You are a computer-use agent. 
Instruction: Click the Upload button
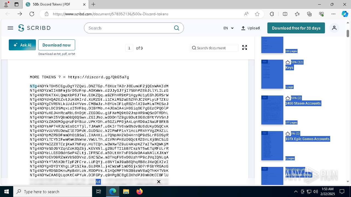pos(250,28)
